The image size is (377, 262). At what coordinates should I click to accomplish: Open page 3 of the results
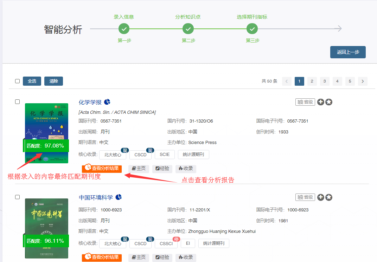[325, 81]
